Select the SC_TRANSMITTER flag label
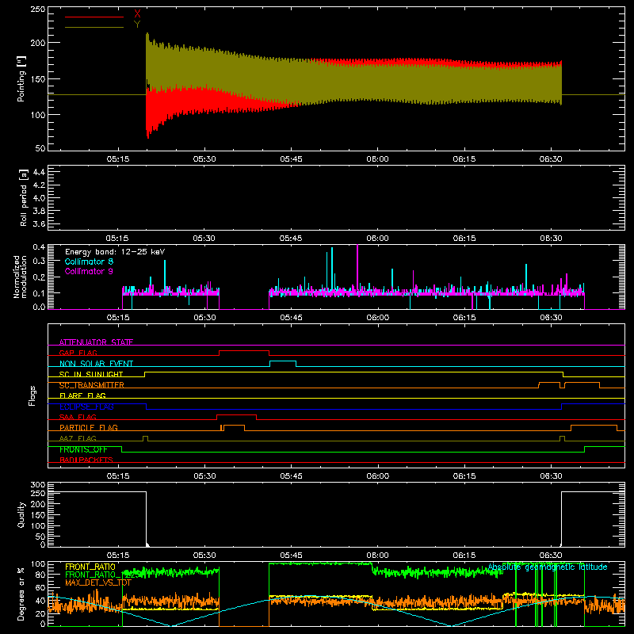Viewport: 634px width, 634px height. pos(92,385)
